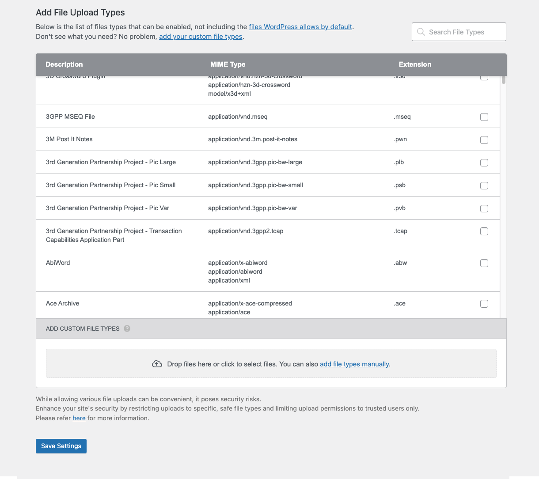Click add file types manually link
This screenshot has height=479, width=539.
click(x=354, y=364)
